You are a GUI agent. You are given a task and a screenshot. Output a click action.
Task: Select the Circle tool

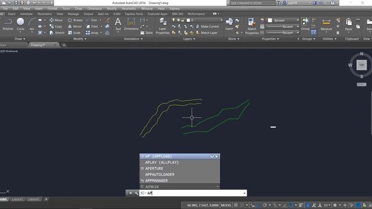(x=20, y=24)
